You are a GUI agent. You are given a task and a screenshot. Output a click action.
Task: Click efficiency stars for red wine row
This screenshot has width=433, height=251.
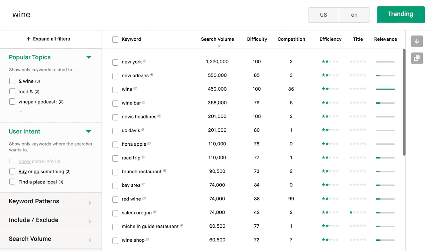pos(330,198)
